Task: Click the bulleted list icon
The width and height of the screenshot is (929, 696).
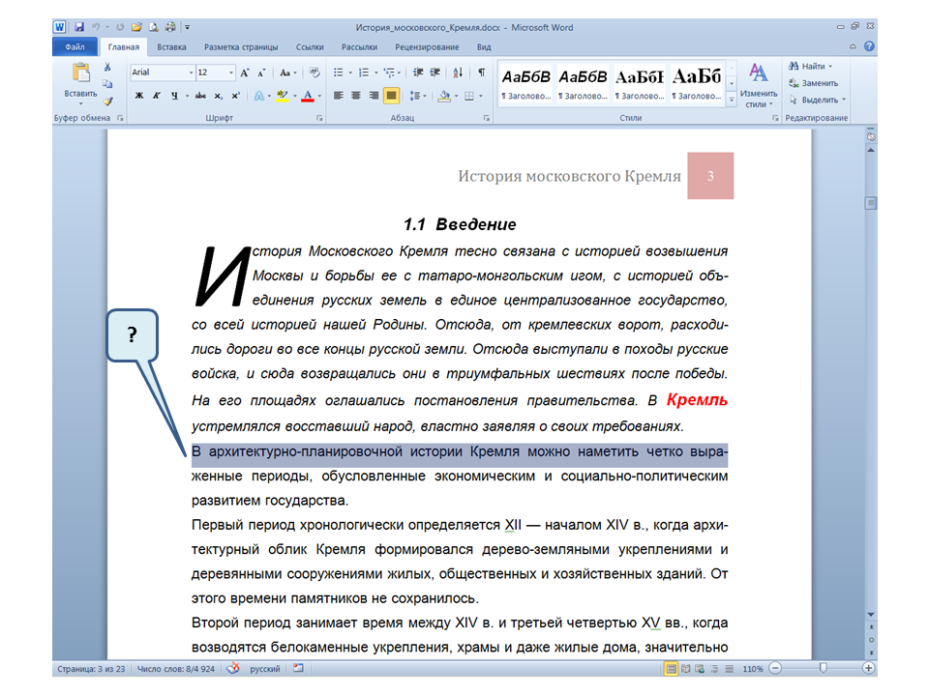Action: pyautogui.click(x=338, y=72)
